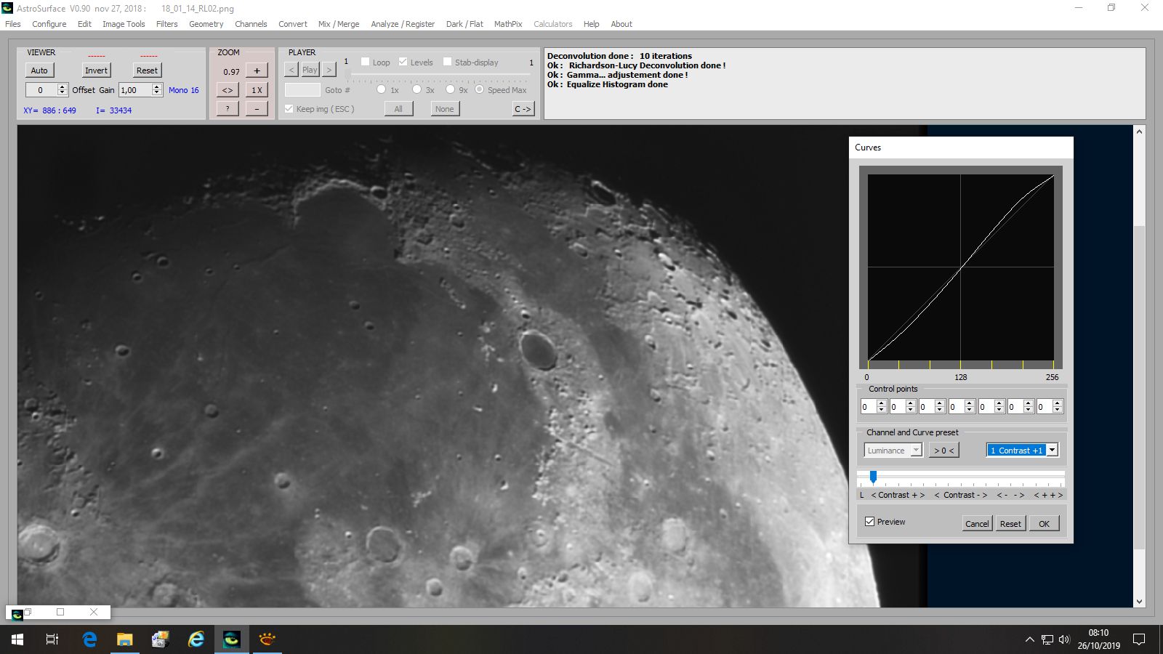Open the Filters menu

(166, 24)
